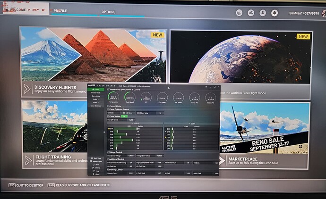Click the gold star beside core C 12

pyautogui.click(x=166, y=137)
